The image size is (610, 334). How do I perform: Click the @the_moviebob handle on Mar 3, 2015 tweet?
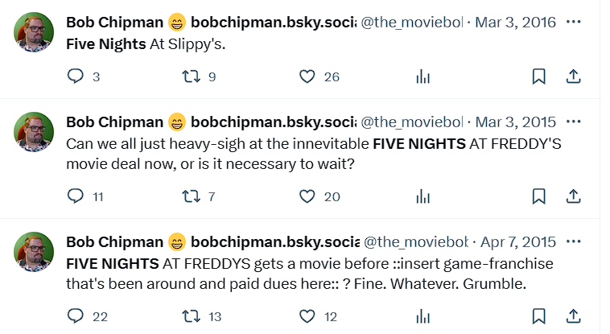pos(410,122)
